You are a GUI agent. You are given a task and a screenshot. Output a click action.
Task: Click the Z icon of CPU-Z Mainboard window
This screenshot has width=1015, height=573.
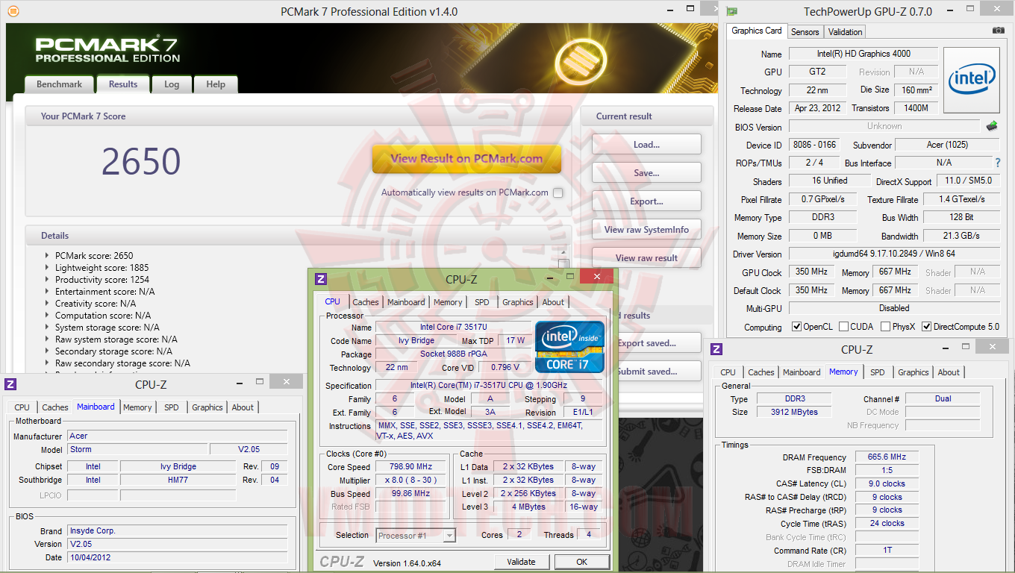pos(10,384)
